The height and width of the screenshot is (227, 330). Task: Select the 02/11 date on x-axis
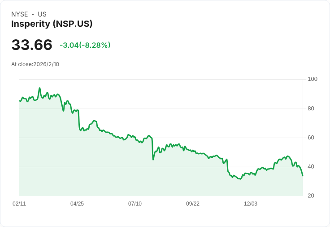click(19, 204)
